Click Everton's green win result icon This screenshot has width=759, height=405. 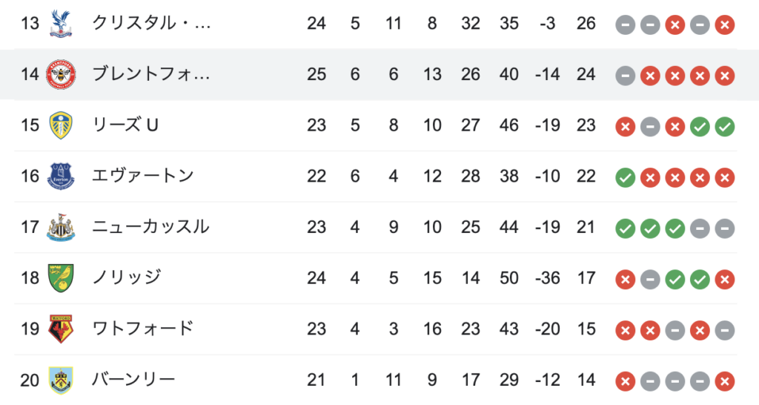(x=625, y=178)
